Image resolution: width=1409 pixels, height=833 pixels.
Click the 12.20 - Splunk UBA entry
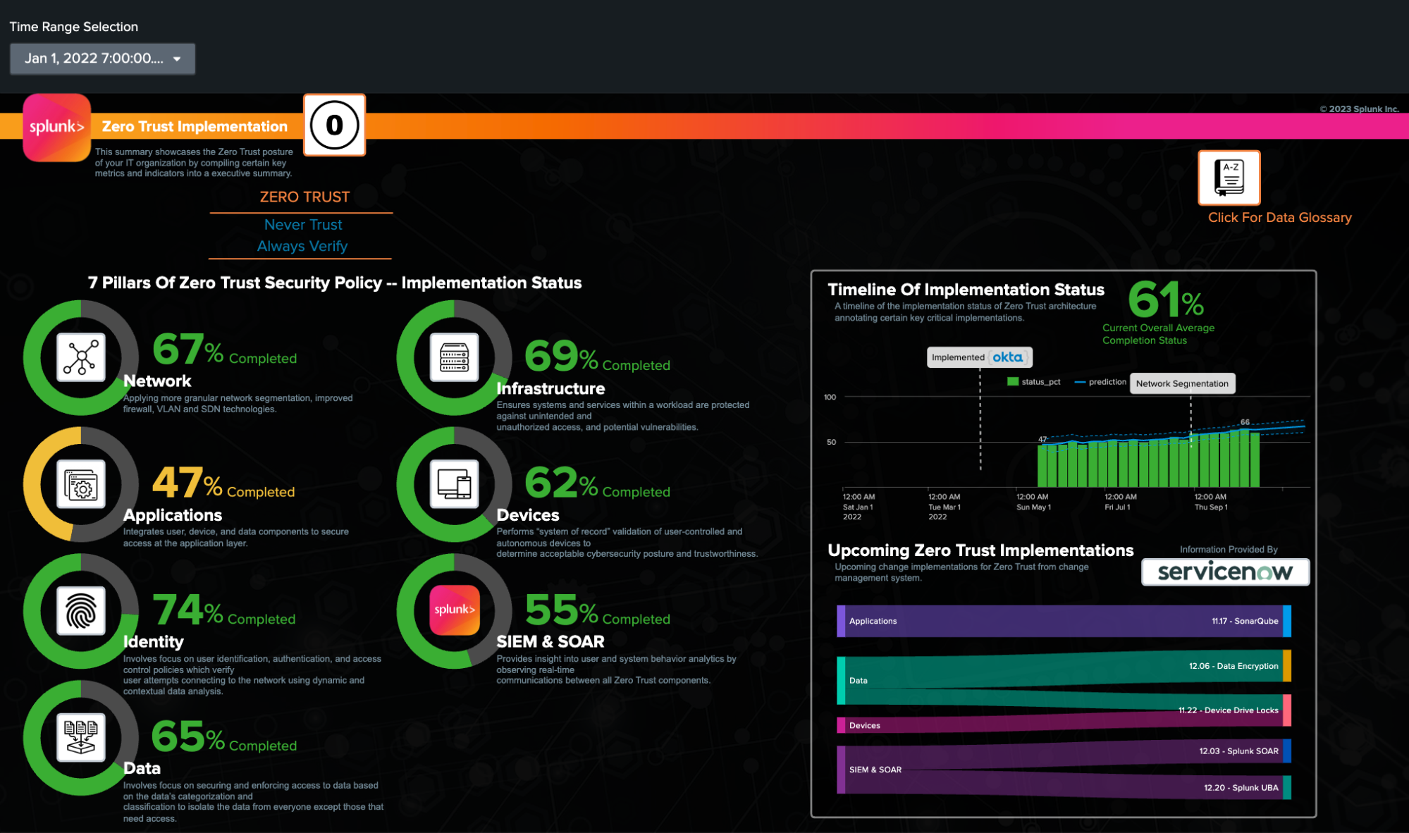1241,788
